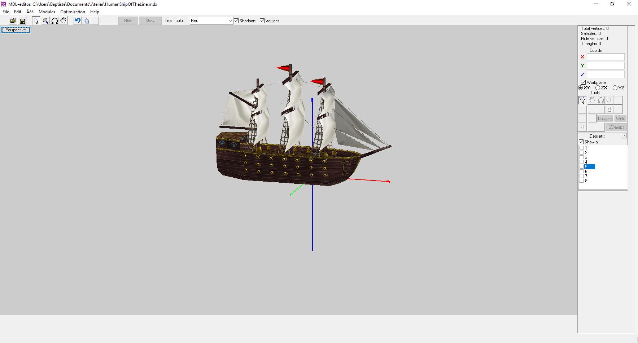Click the red X axis endpoint handle
Image resolution: width=638 pixels, height=343 pixels.
[x=388, y=182]
